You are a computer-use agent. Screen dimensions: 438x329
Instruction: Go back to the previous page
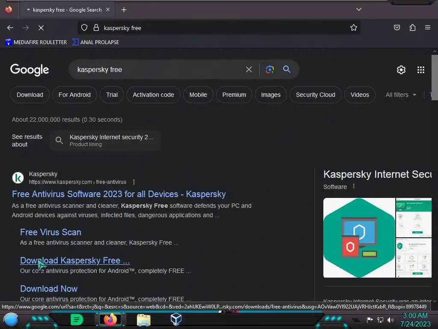pyautogui.click(x=10, y=28)
